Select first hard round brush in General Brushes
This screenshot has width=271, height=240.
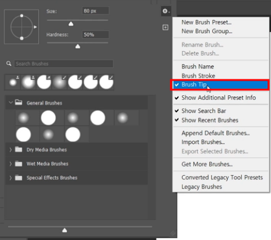[49, 118]
